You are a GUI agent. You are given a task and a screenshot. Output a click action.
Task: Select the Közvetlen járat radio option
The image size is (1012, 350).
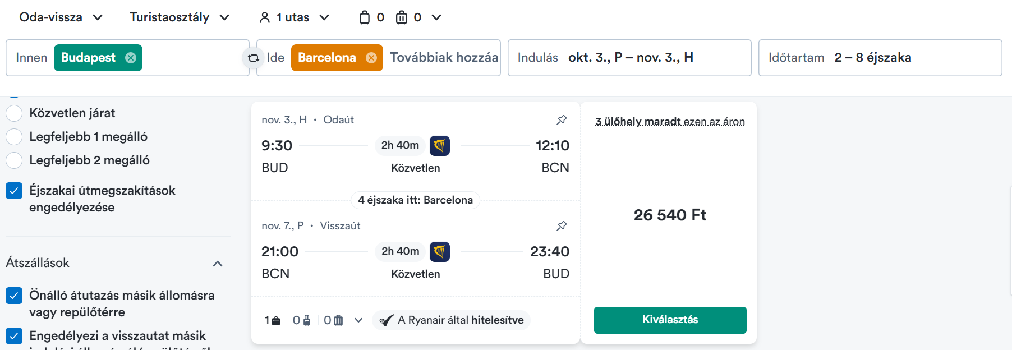click(x=14, y=113)
